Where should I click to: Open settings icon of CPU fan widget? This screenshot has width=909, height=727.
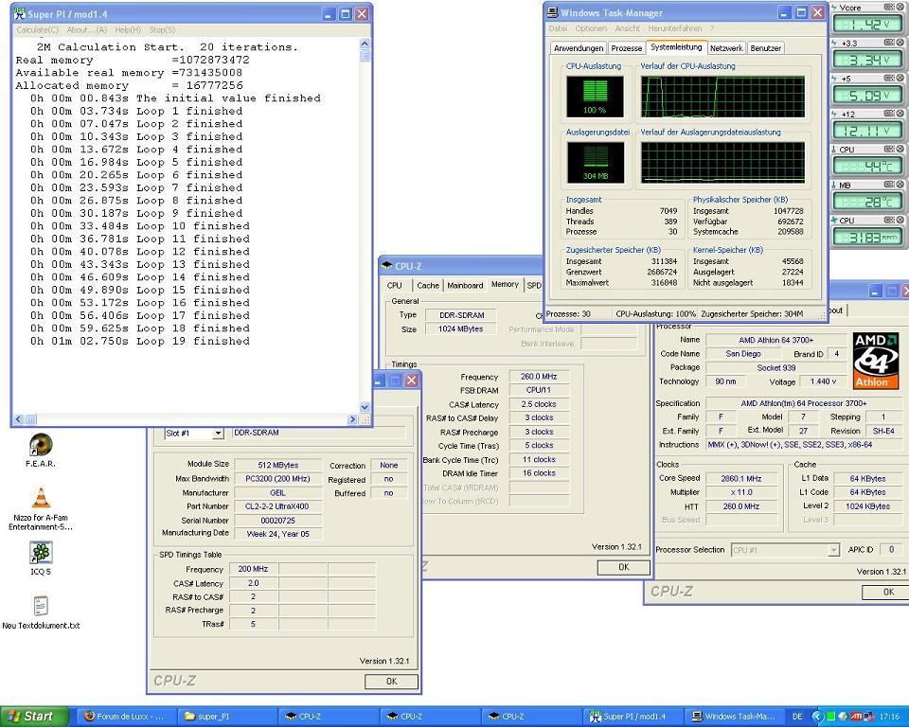coord(889,221)
